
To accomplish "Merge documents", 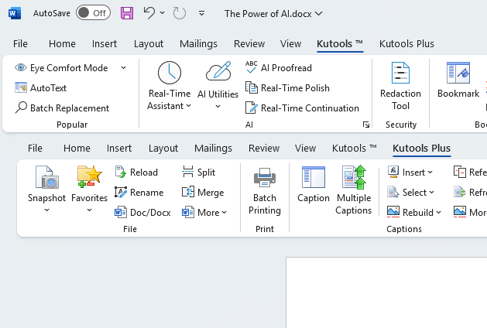I will click(203, 193).
